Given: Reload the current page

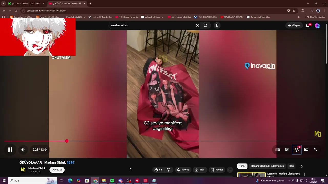Looking at the screenshot, I should (16, 11).
